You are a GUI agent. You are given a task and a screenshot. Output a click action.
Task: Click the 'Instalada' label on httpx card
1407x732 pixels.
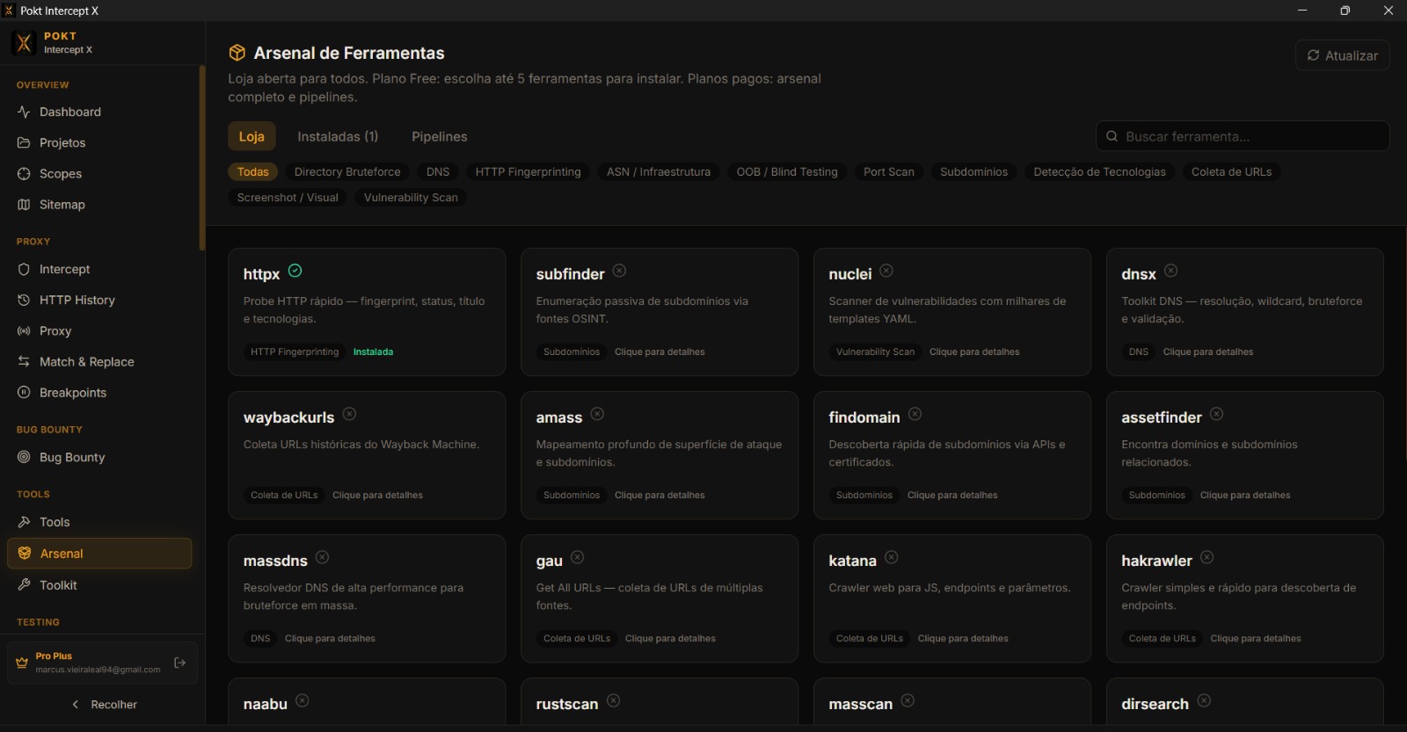coord(373,352)
